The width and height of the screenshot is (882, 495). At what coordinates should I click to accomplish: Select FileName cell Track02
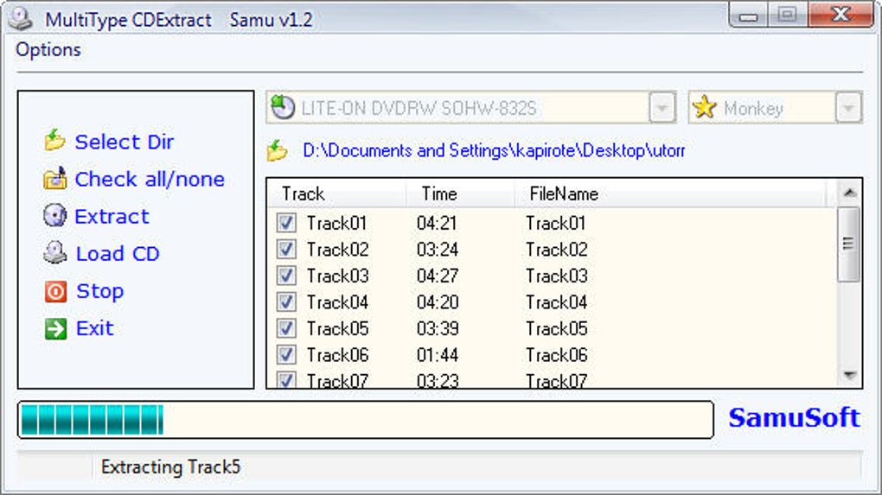click(x=556, y=250)
